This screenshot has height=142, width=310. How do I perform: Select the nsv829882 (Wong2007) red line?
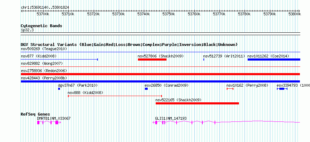(x=160, y=67)
